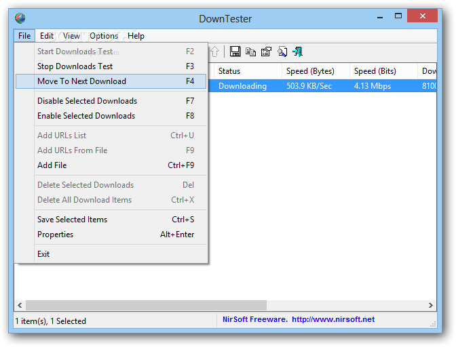Image resolution: width=456 pixels, height=347 pixels.
Task: Sort by the Status column header
Action: click(248, 71)
